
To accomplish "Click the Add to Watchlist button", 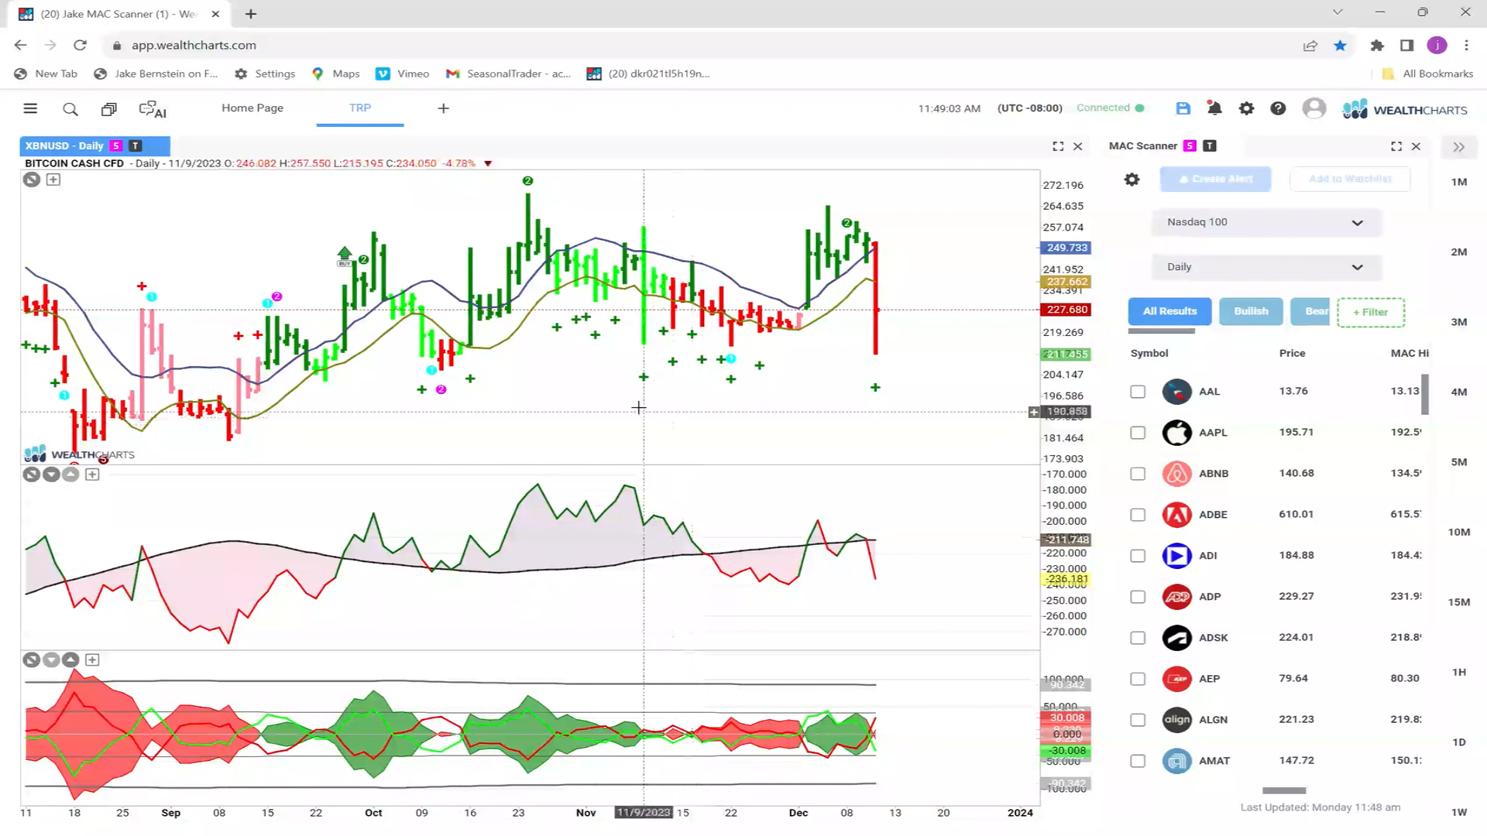I will 1350,179.
